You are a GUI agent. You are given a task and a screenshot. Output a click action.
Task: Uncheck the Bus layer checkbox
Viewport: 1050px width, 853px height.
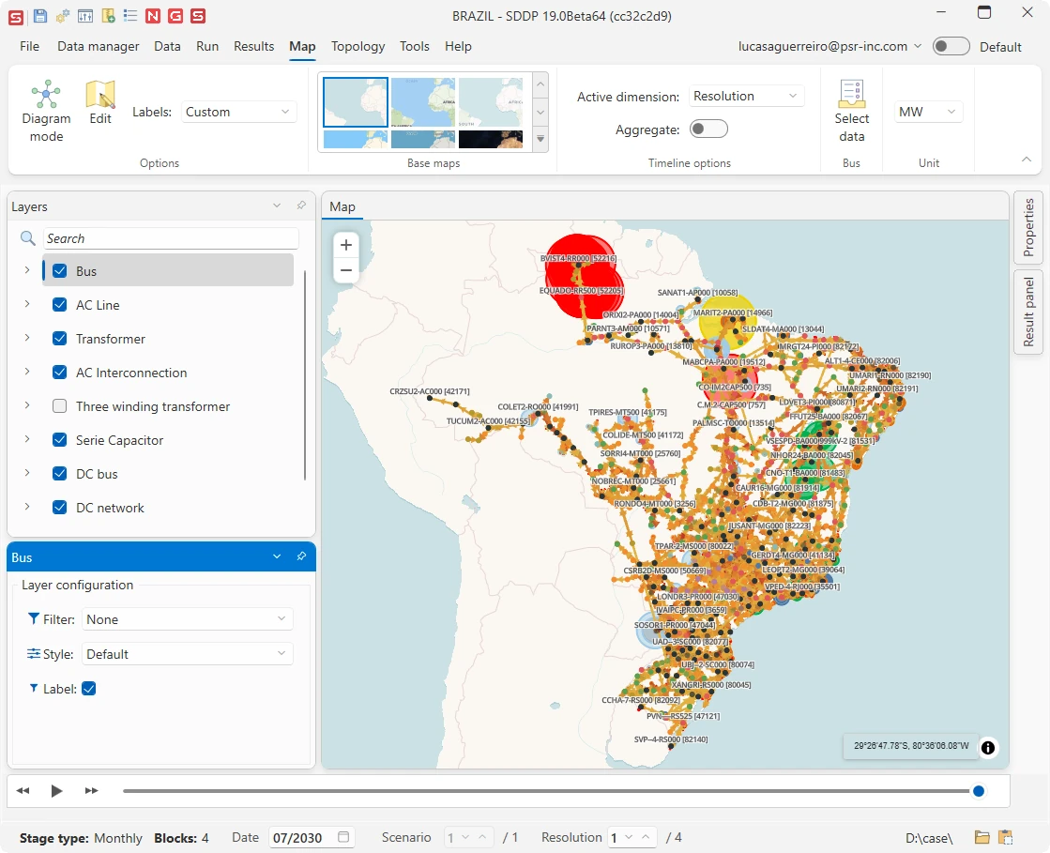[60, 270]
